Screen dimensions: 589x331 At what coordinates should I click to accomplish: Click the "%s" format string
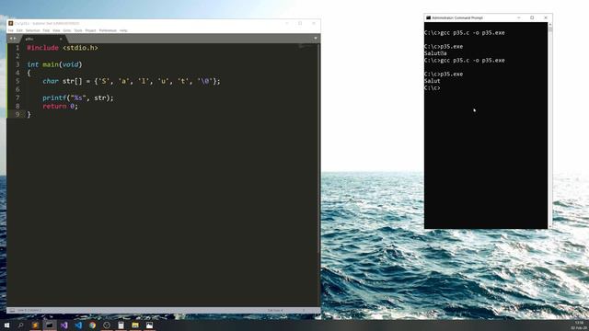coord(78,98)
